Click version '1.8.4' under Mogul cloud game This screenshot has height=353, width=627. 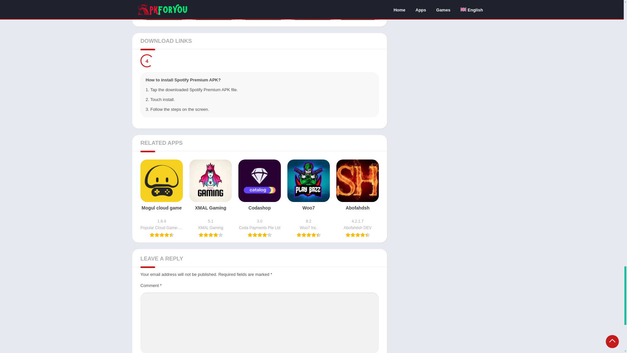pos(162,221)
